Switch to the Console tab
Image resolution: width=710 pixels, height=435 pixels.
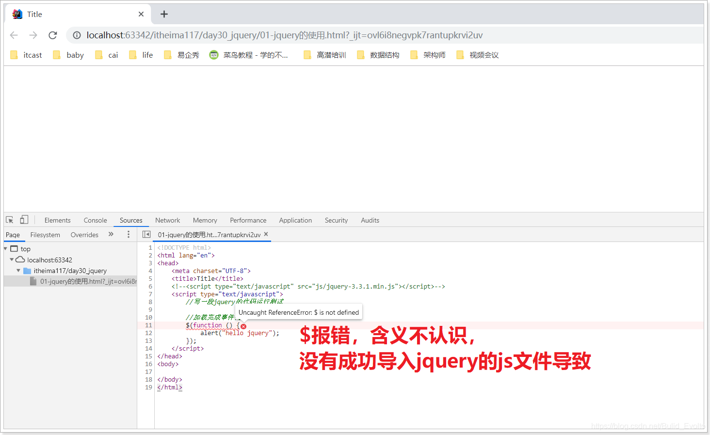pyautogui.click(x=95, y=220)
